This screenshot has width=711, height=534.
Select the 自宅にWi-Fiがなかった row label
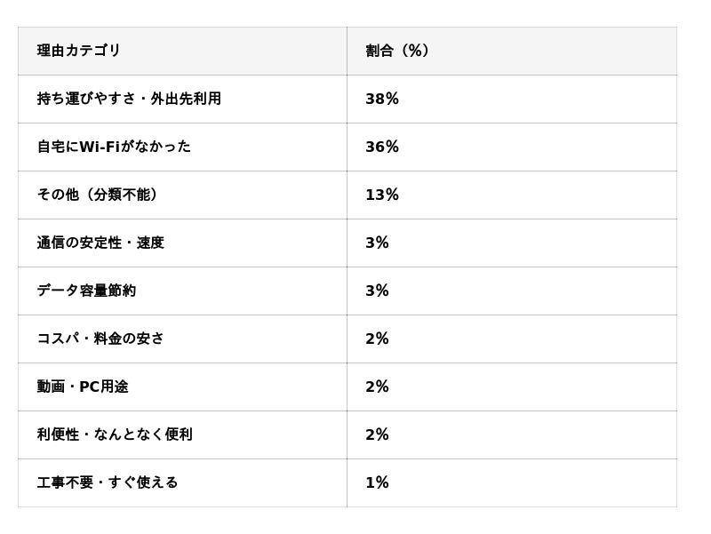(x=114, y=147)
